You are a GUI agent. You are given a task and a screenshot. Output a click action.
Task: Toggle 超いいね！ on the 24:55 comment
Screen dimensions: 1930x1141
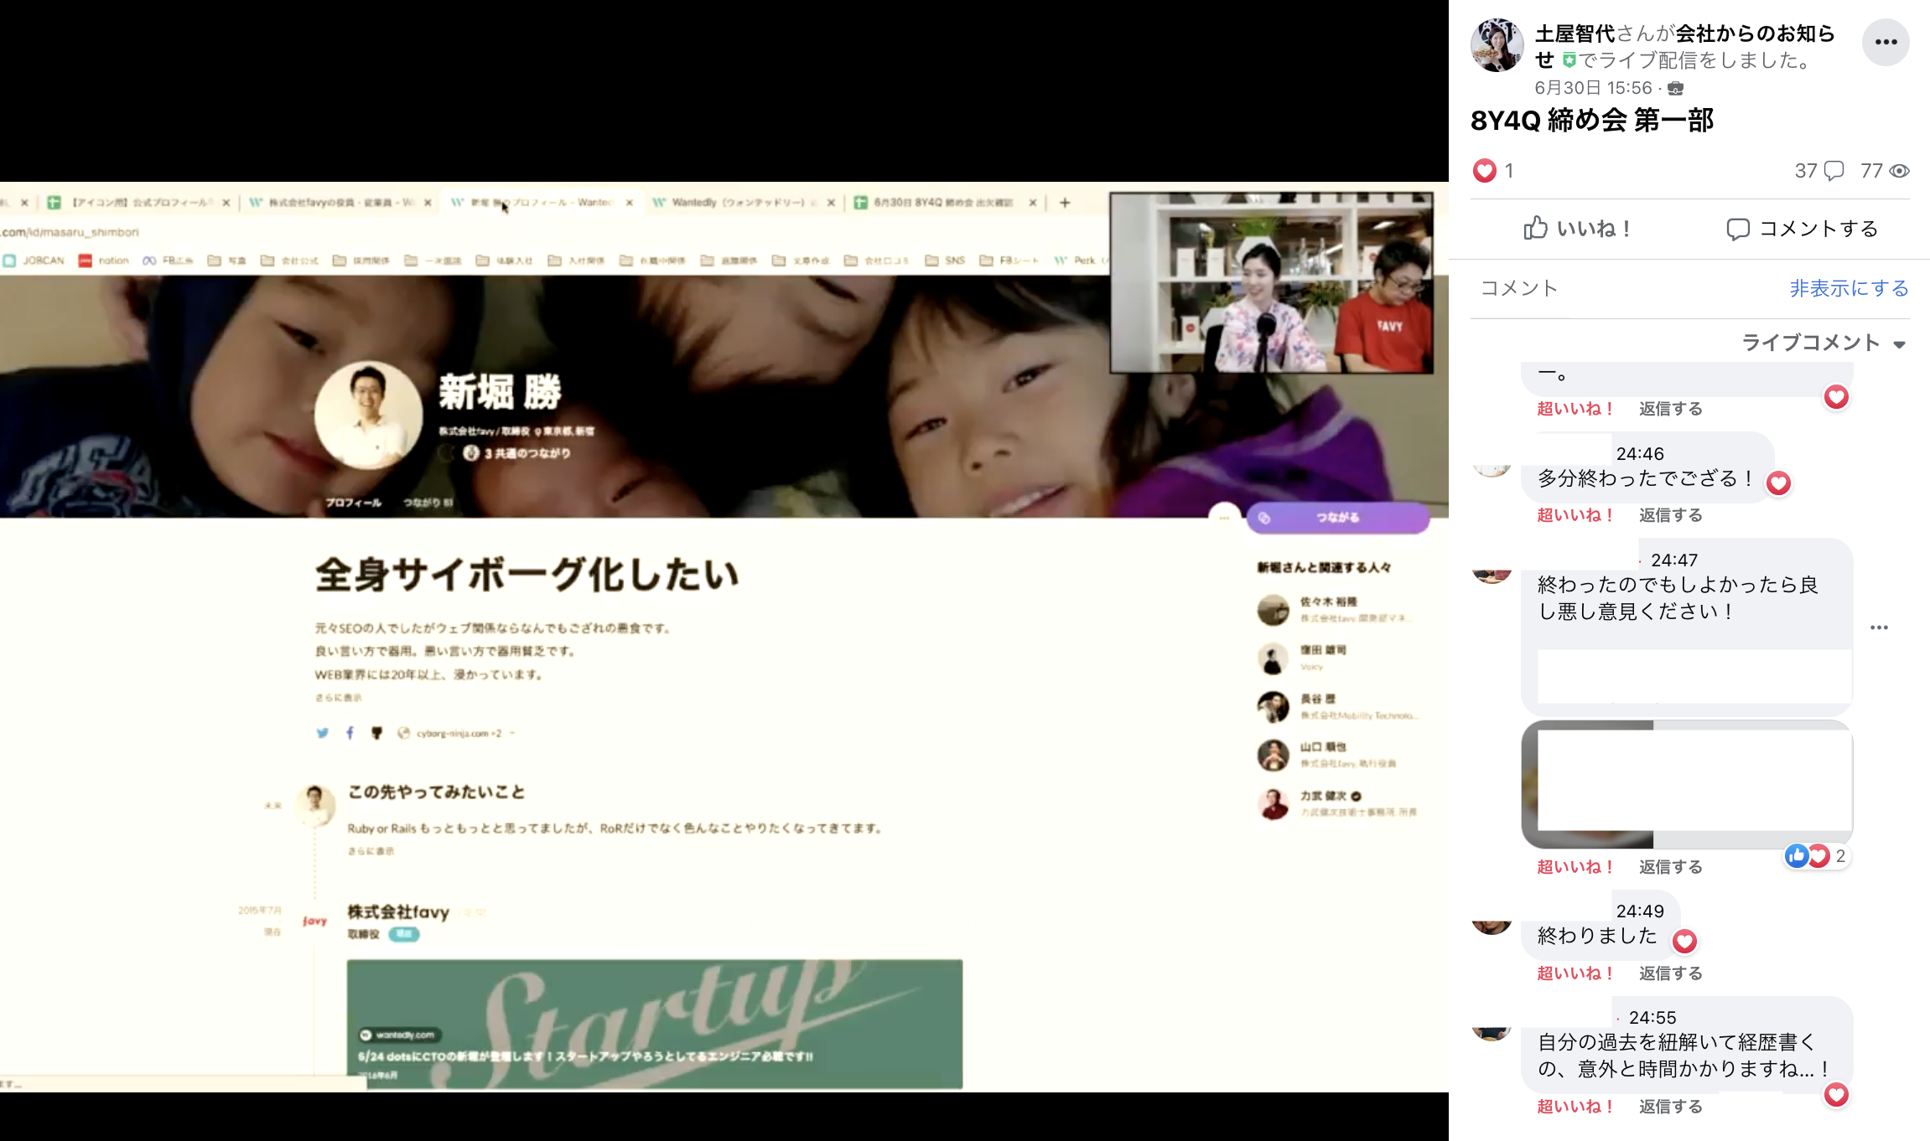tap(1575, 1107)
